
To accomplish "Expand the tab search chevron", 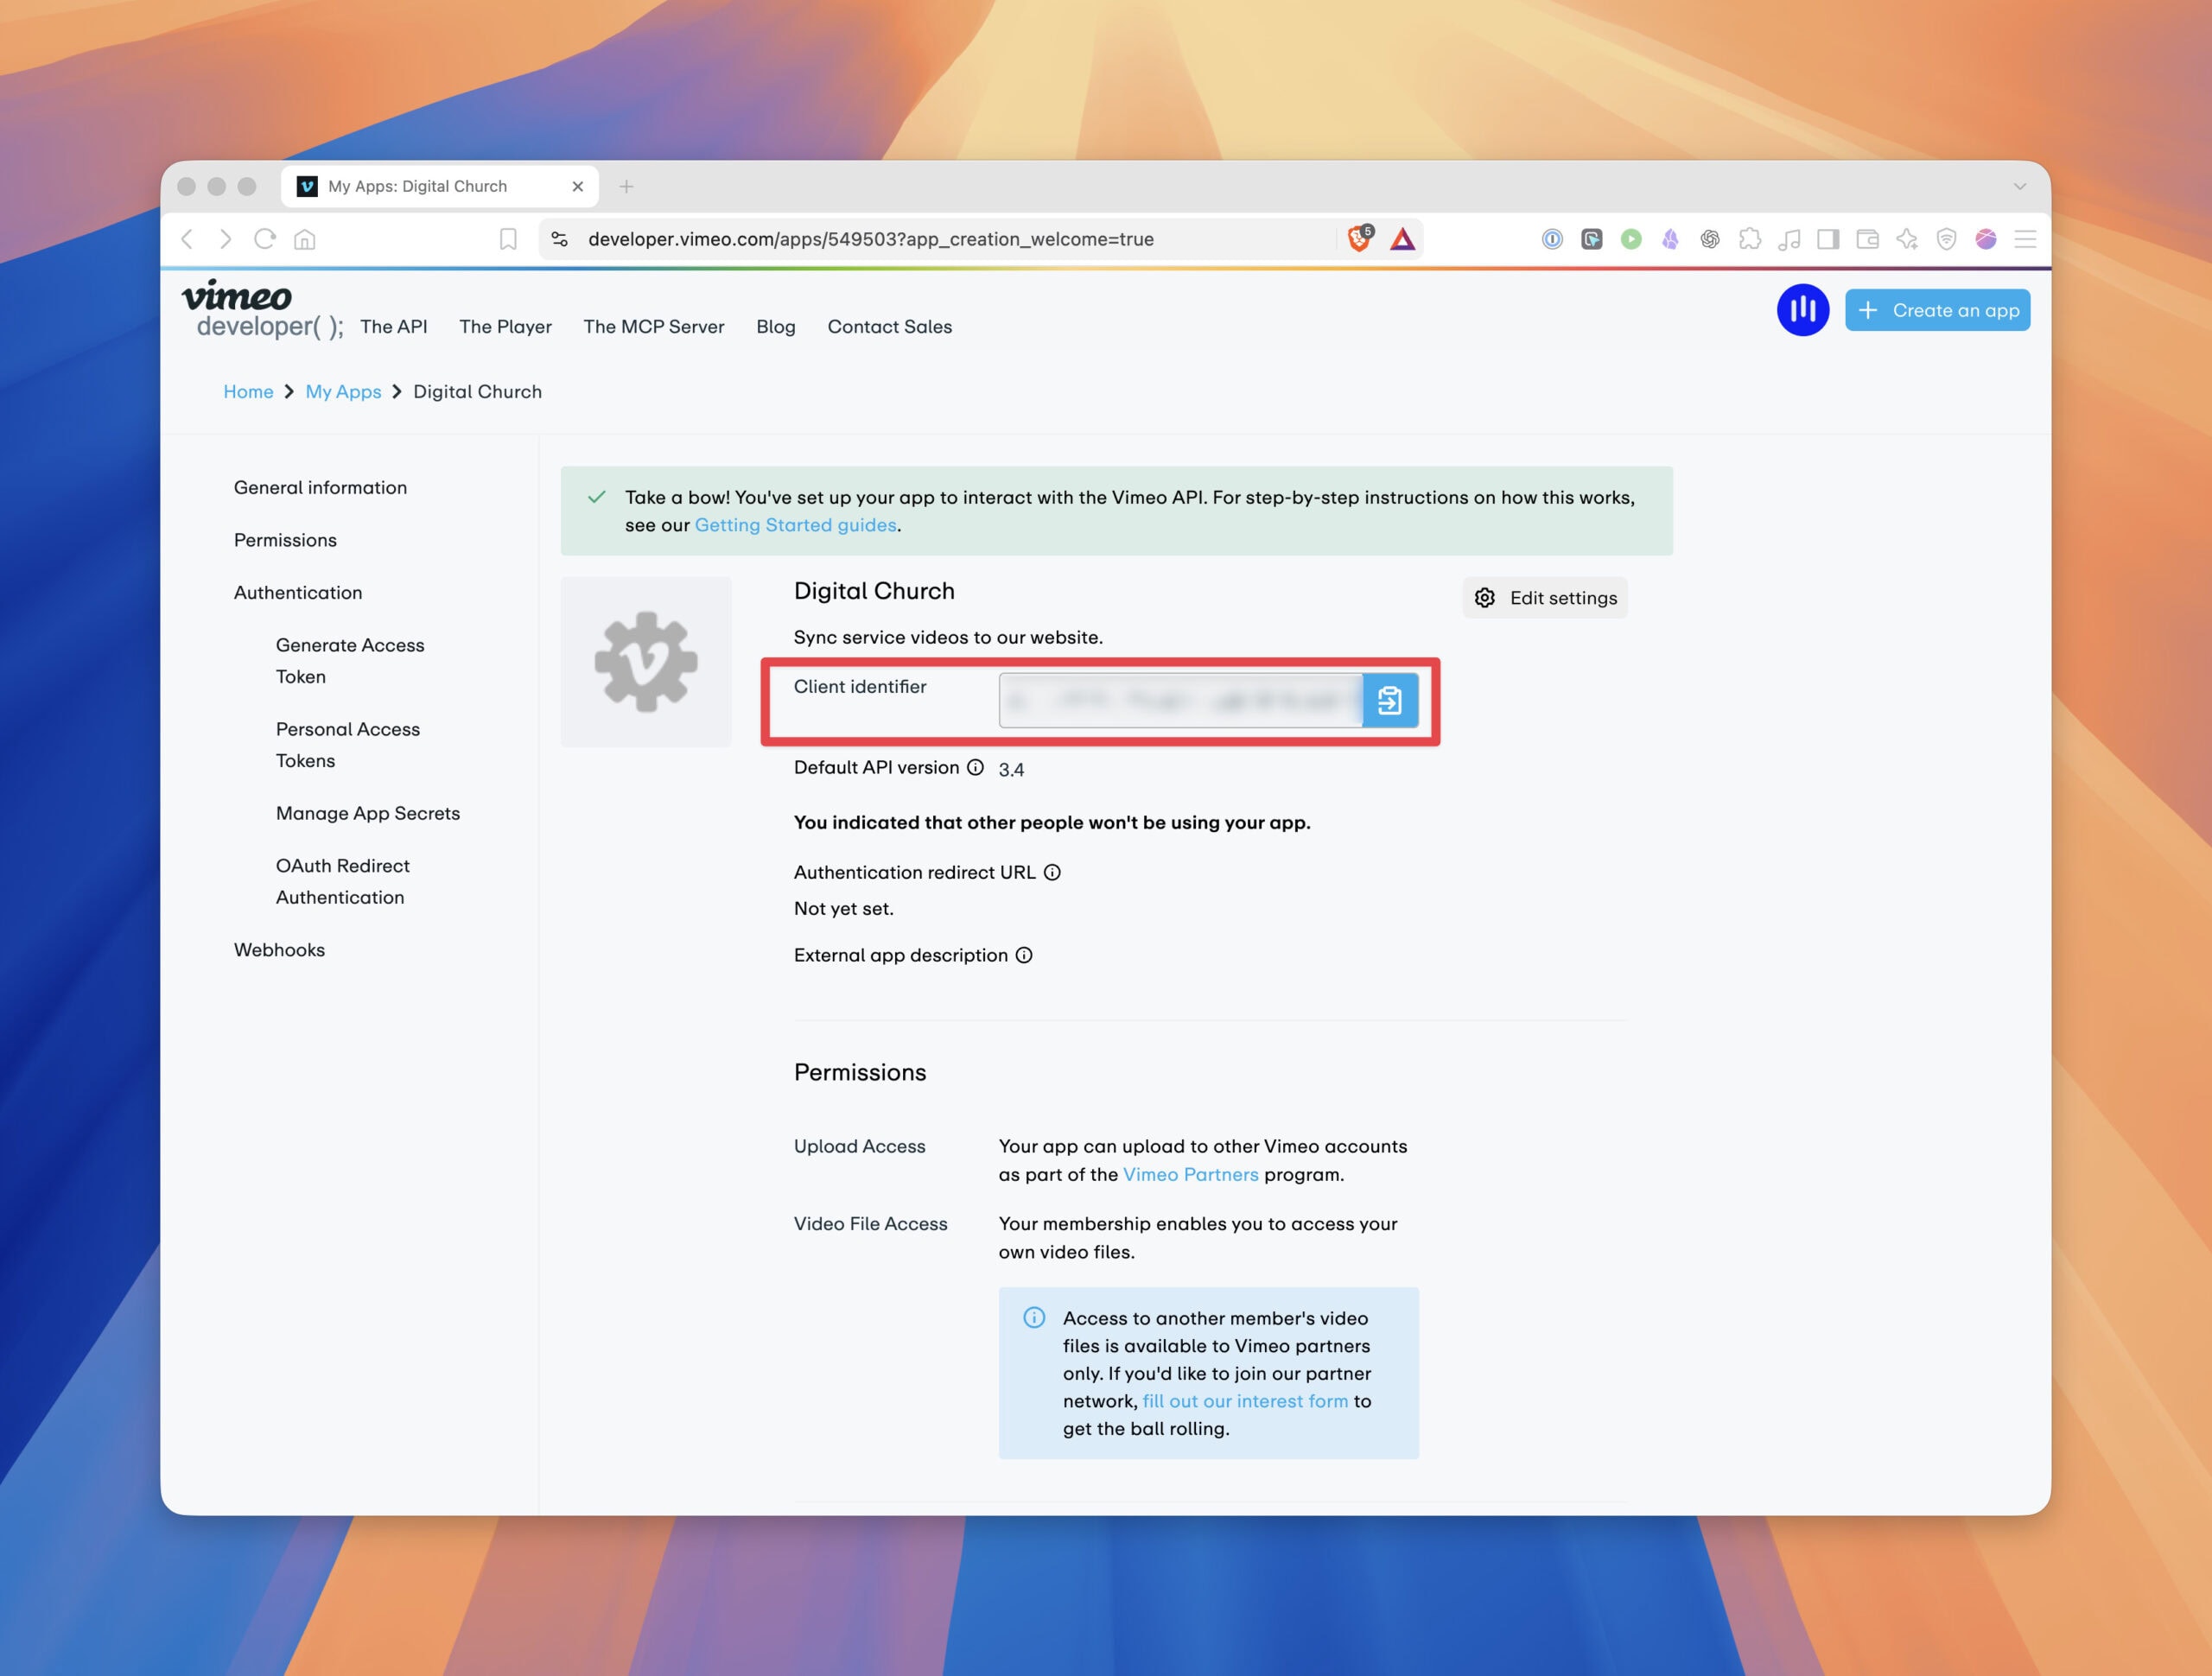I will tap(2019, 187).
